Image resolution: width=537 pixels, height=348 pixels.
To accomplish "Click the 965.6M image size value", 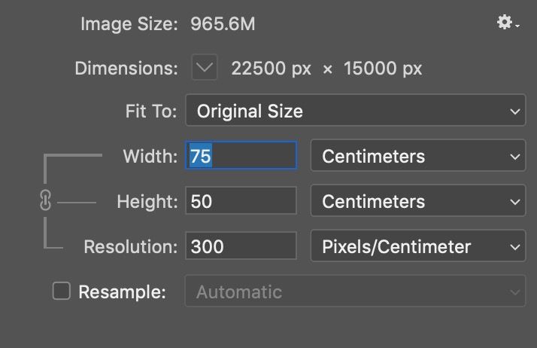I will [x=223, y=24].
